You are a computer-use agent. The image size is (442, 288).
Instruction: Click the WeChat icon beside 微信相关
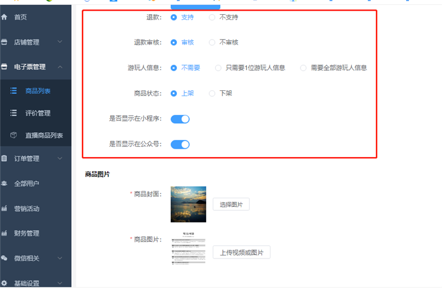click(x=5, y=258)
